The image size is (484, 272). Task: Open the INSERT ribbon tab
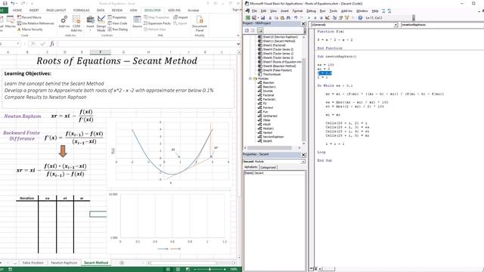point(34,10)
